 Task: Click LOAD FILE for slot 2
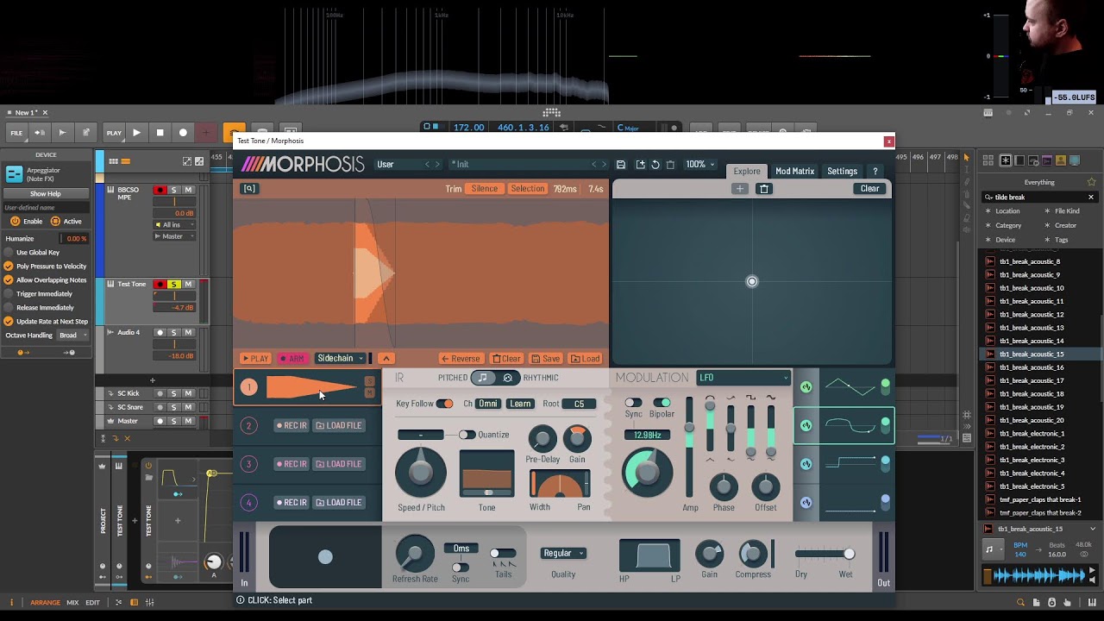pyautogui.click(x=339, y=425)
